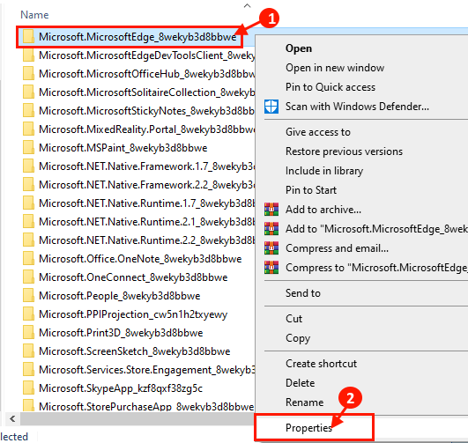Choose Compress and email... option
The image size is (468, 443).
pos(337,248)
